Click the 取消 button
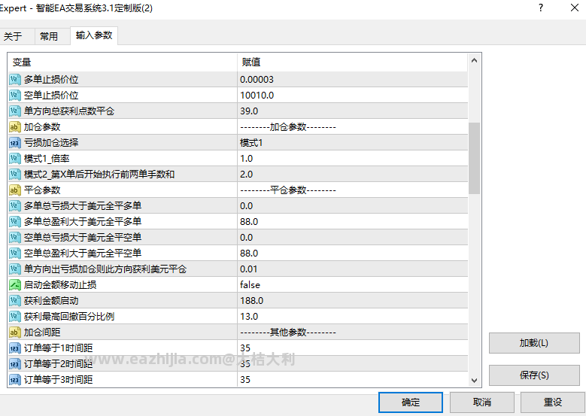 (x=481, y=402)
